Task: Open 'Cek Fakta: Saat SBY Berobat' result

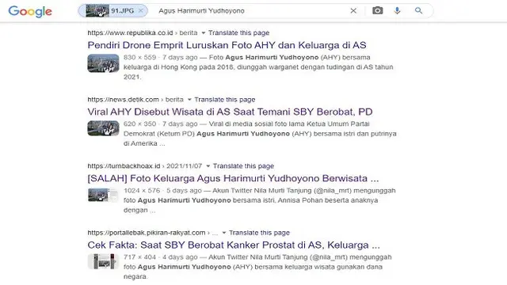Action: coord(234,245)
